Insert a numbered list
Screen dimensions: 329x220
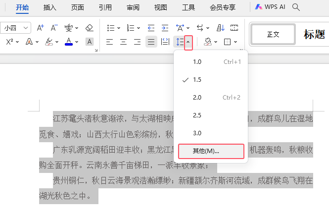131,28
